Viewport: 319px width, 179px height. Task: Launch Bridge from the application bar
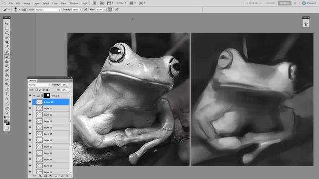coord(94,3)
